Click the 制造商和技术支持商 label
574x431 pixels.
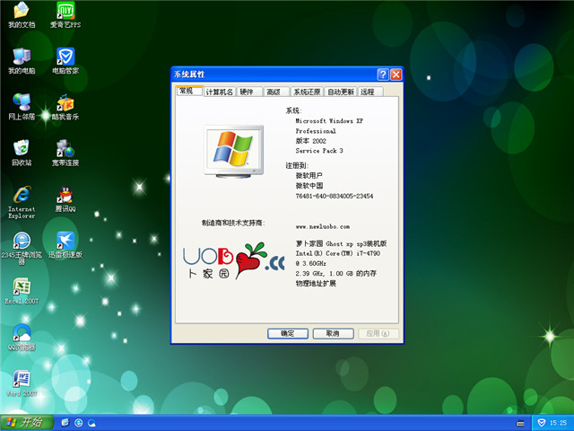tap(233, 223)
